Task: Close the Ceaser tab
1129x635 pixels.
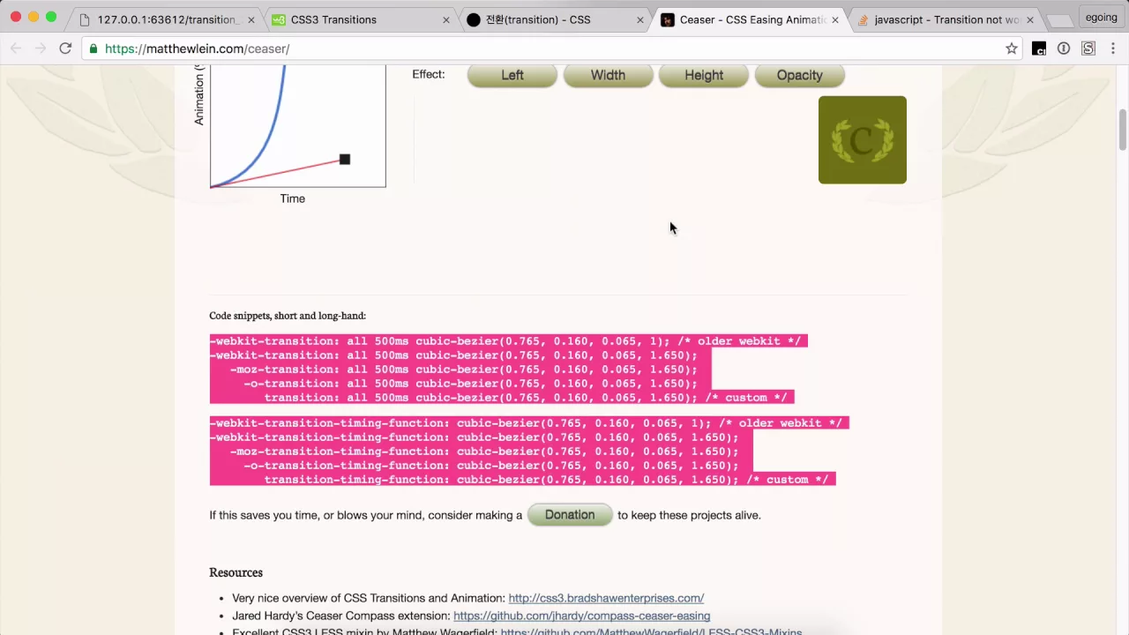Action: pyautogui.click(x=835, y=19)
